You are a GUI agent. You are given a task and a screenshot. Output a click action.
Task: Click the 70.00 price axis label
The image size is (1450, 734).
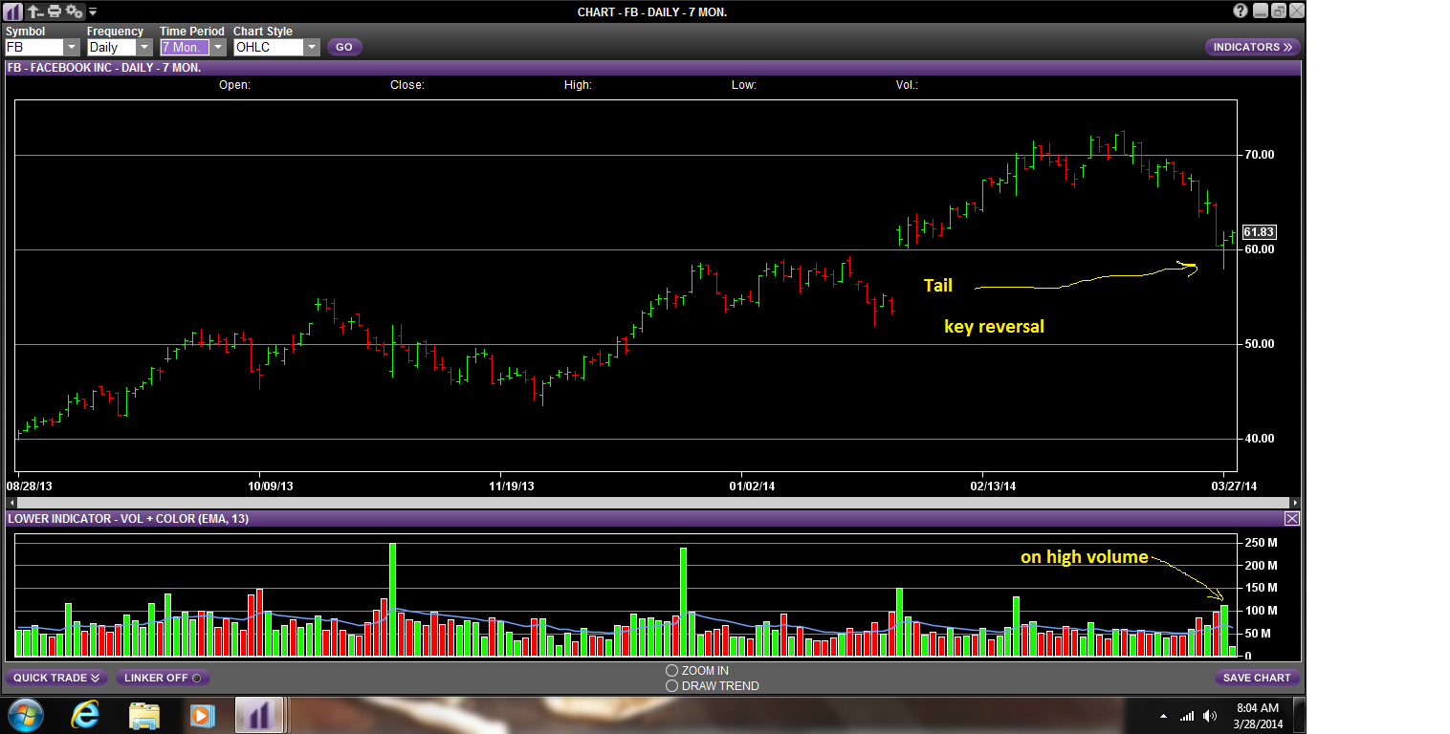pyautogui.click(x=1260, y=155)
